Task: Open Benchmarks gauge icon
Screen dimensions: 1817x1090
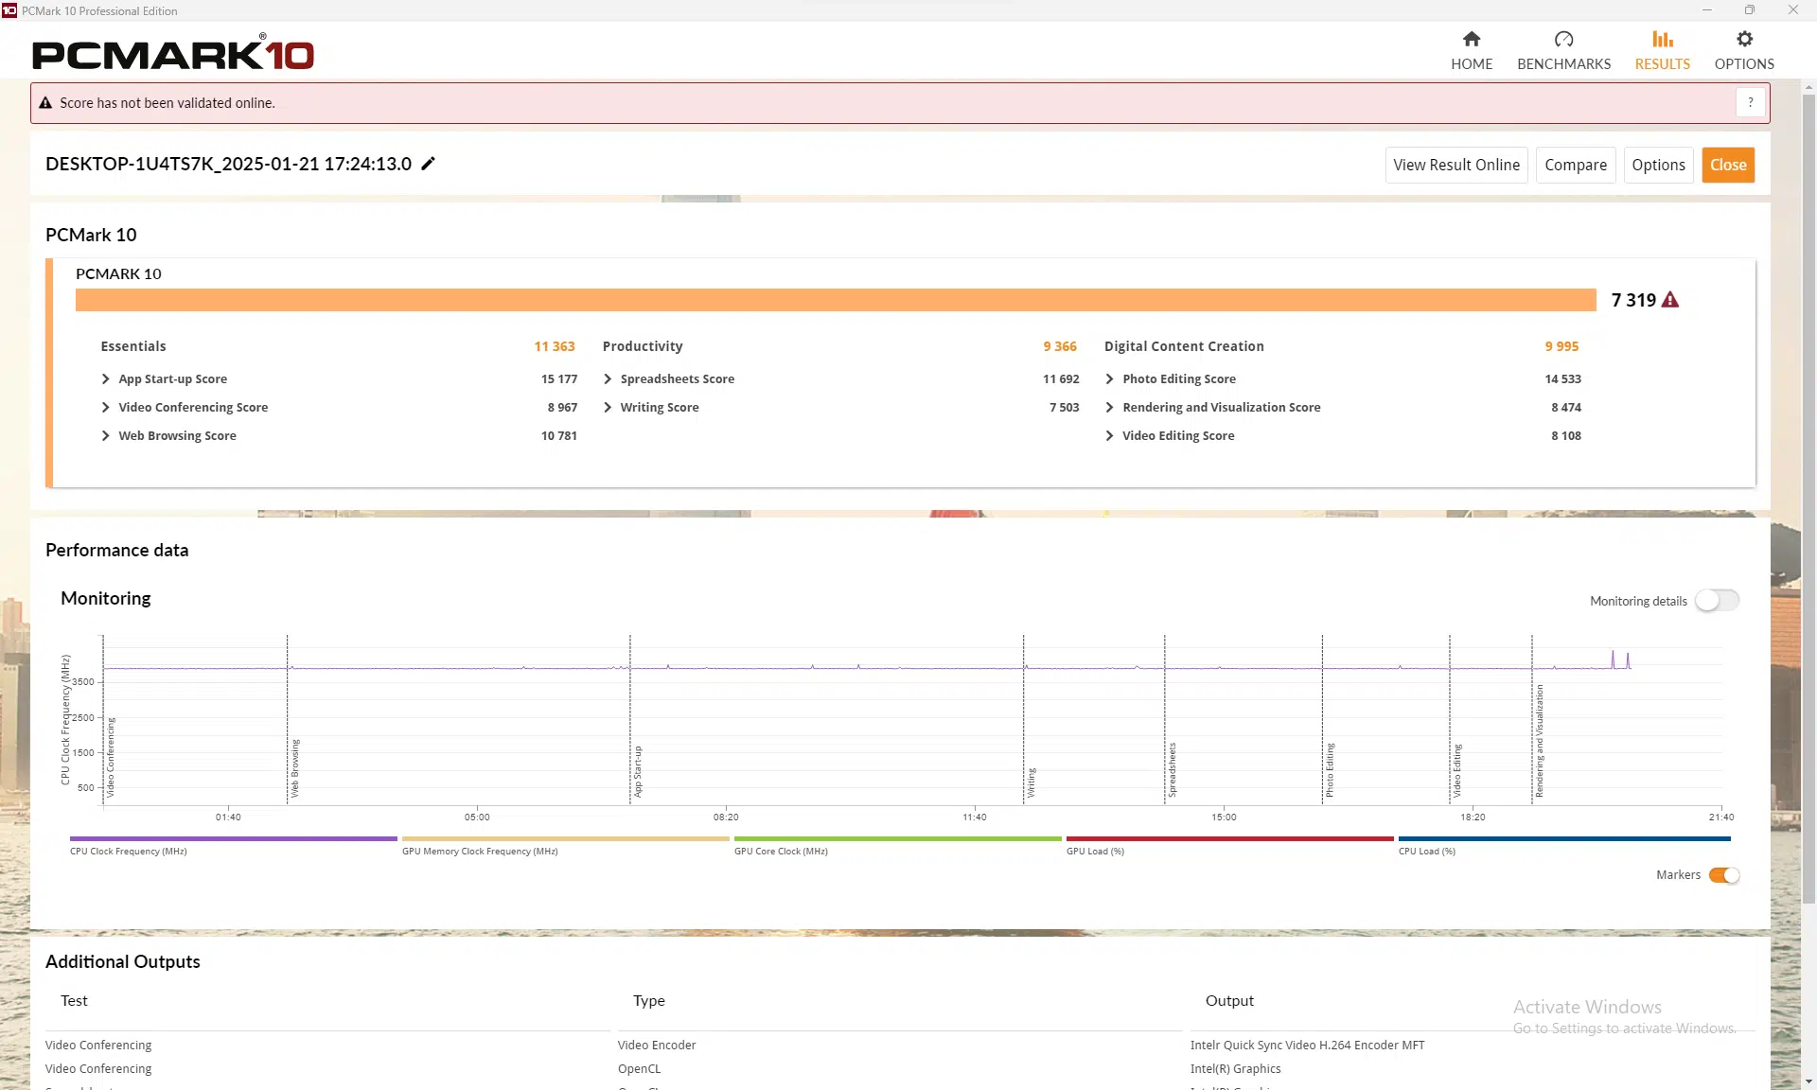Action: click(1563, 39)
